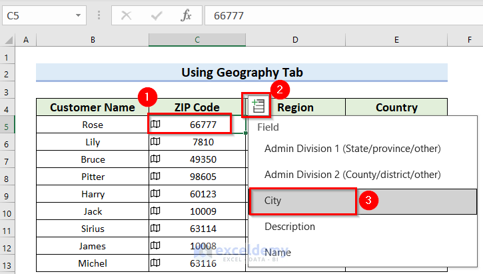Click the geography map icon beside 63116
The image size is (483, 274).
[155, 263]
